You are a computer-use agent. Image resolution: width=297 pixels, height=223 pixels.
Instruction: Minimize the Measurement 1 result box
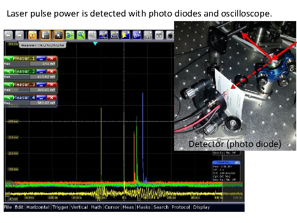[x=41, y=58]
